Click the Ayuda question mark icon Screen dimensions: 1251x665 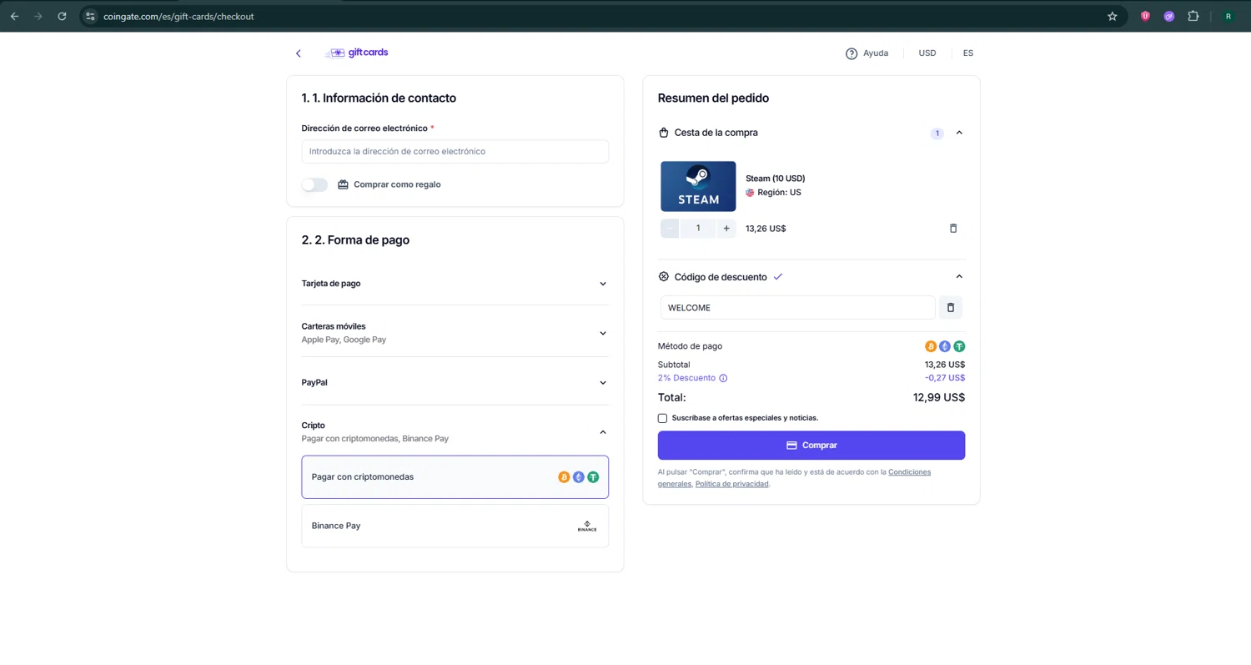(x=852, y=53)
